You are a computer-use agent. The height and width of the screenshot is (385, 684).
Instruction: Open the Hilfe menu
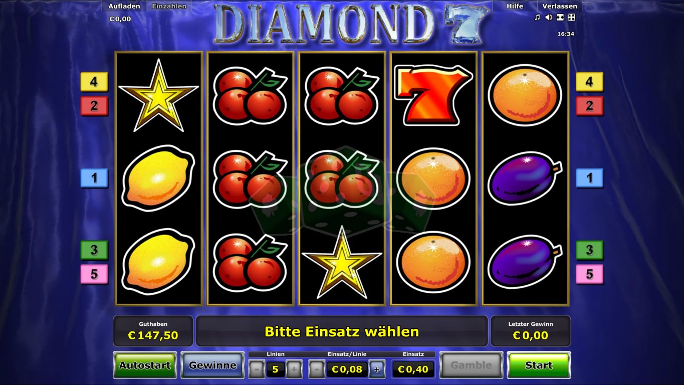515,7
